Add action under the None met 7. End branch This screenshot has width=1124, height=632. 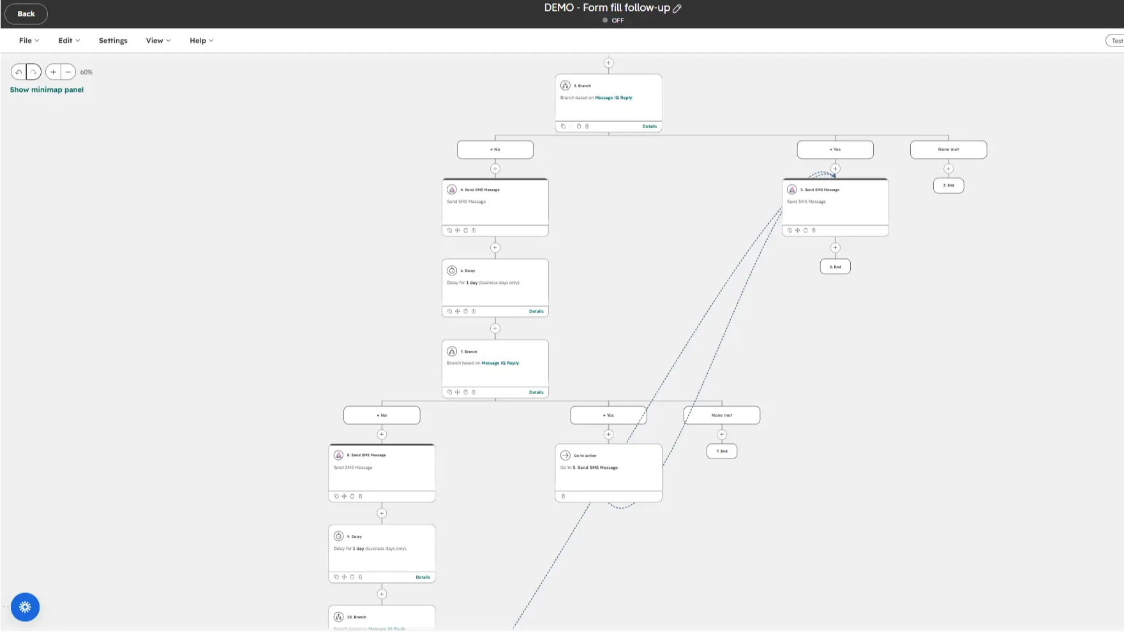(722, 434)
